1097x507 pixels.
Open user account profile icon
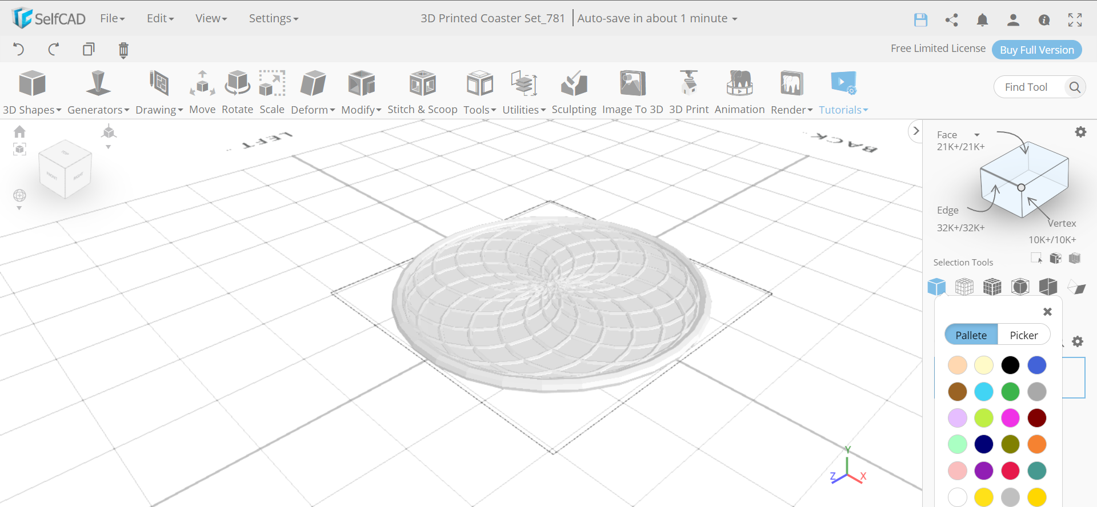coord(1013,20)
